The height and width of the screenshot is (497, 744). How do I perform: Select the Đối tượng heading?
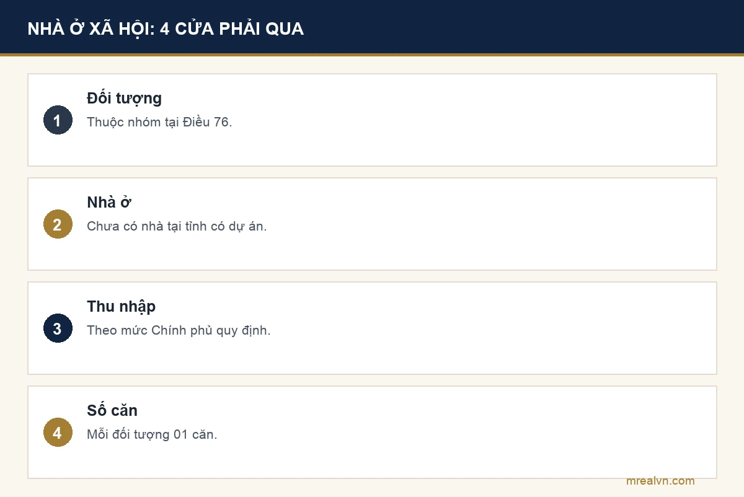click(x=124, y=99)
